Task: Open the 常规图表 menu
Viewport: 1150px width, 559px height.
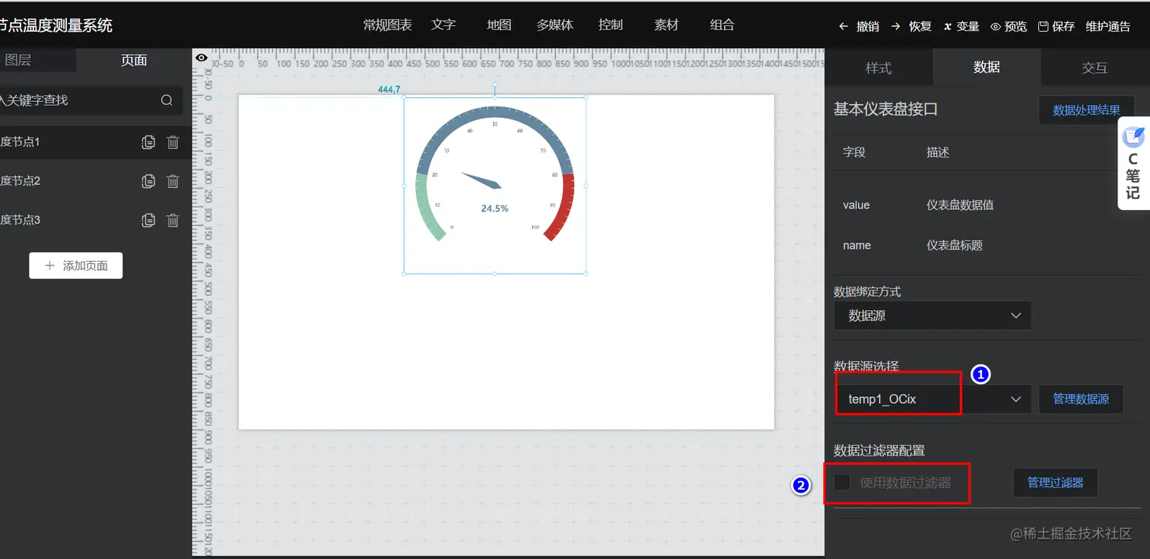Action: pos(387,25)
